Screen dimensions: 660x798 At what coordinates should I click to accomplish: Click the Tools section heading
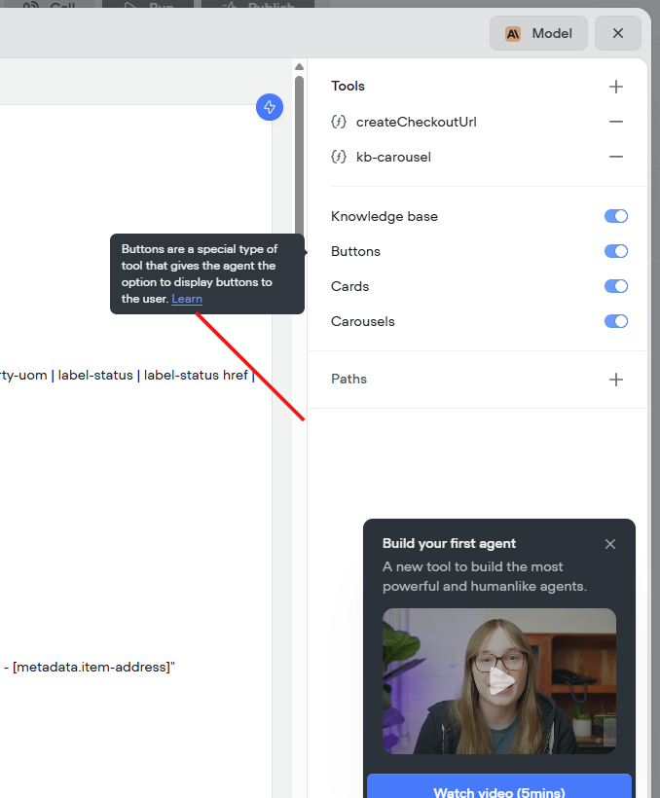pos(348,86)
